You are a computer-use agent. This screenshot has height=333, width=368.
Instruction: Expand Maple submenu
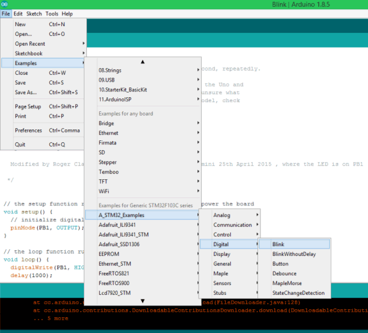(x=230, y=273)
